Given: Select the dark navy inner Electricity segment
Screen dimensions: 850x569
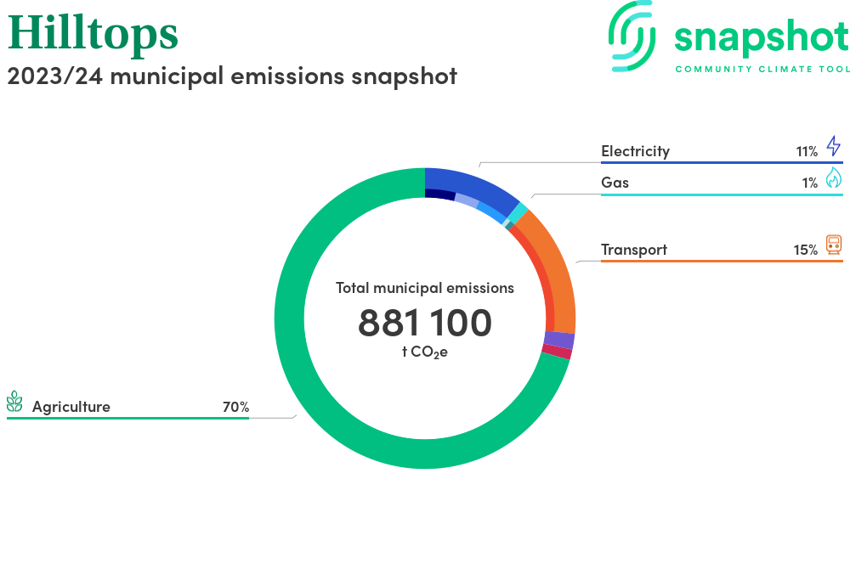Looking at the screenshot, I should pos(439,194).
